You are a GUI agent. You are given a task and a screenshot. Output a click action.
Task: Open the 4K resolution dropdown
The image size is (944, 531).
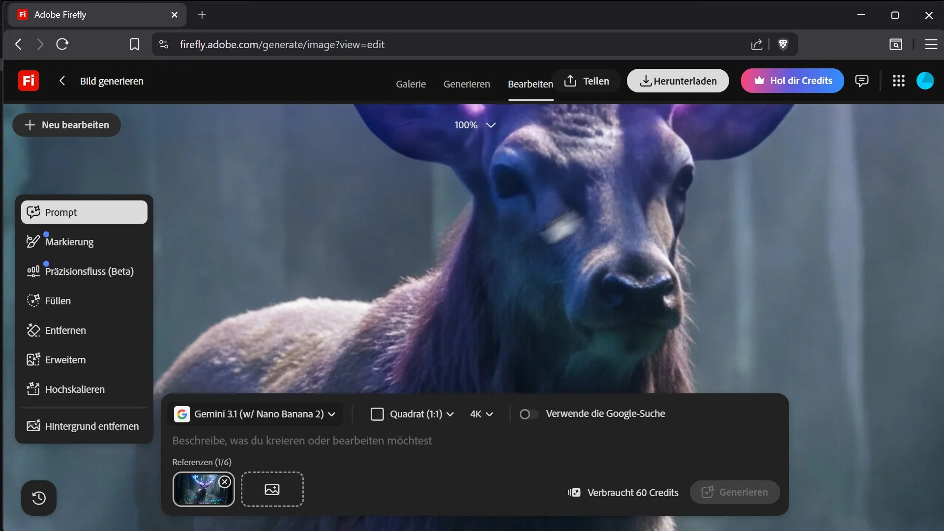pyautogui.click(x=481, y=414)
